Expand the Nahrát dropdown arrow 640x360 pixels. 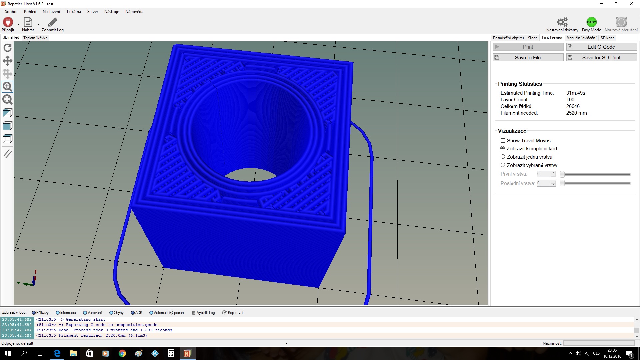coord(38,24)
